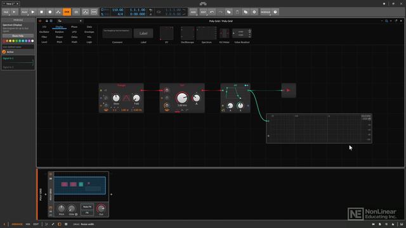The width and height of the screenshot is (406, 228).
Task: Select the Filter module category
Action: point(44,37)
